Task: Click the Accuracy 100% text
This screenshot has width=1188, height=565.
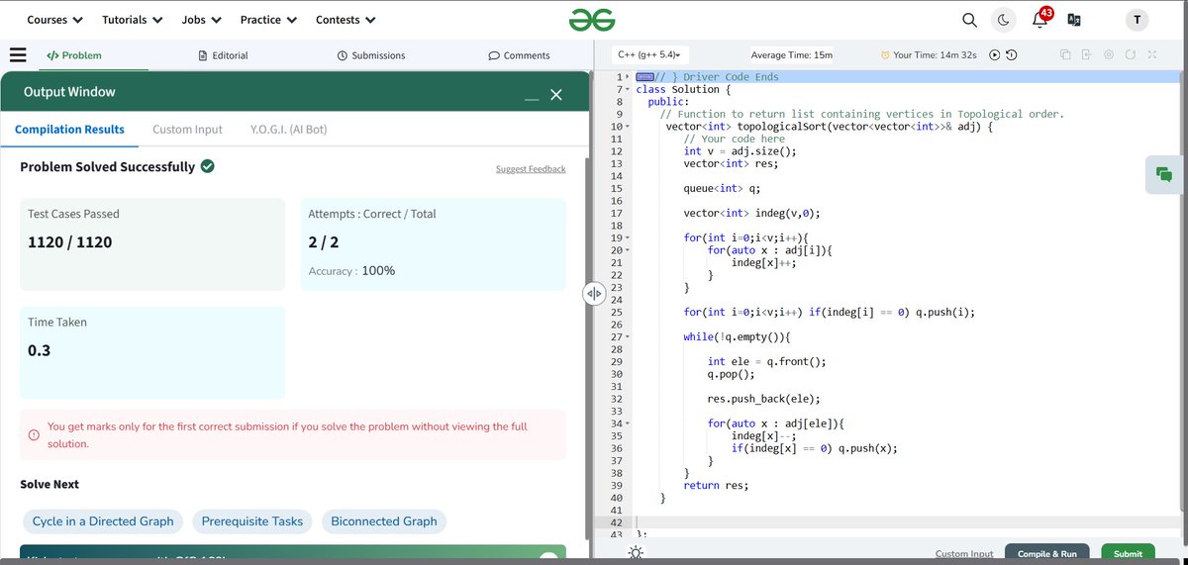Action: click(x=351, y=270)
